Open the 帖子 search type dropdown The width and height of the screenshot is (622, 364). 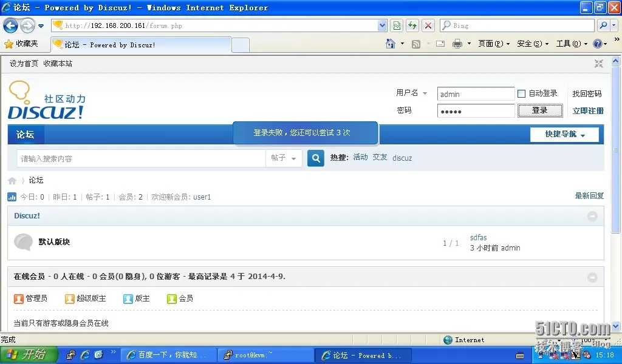[284, 158]
